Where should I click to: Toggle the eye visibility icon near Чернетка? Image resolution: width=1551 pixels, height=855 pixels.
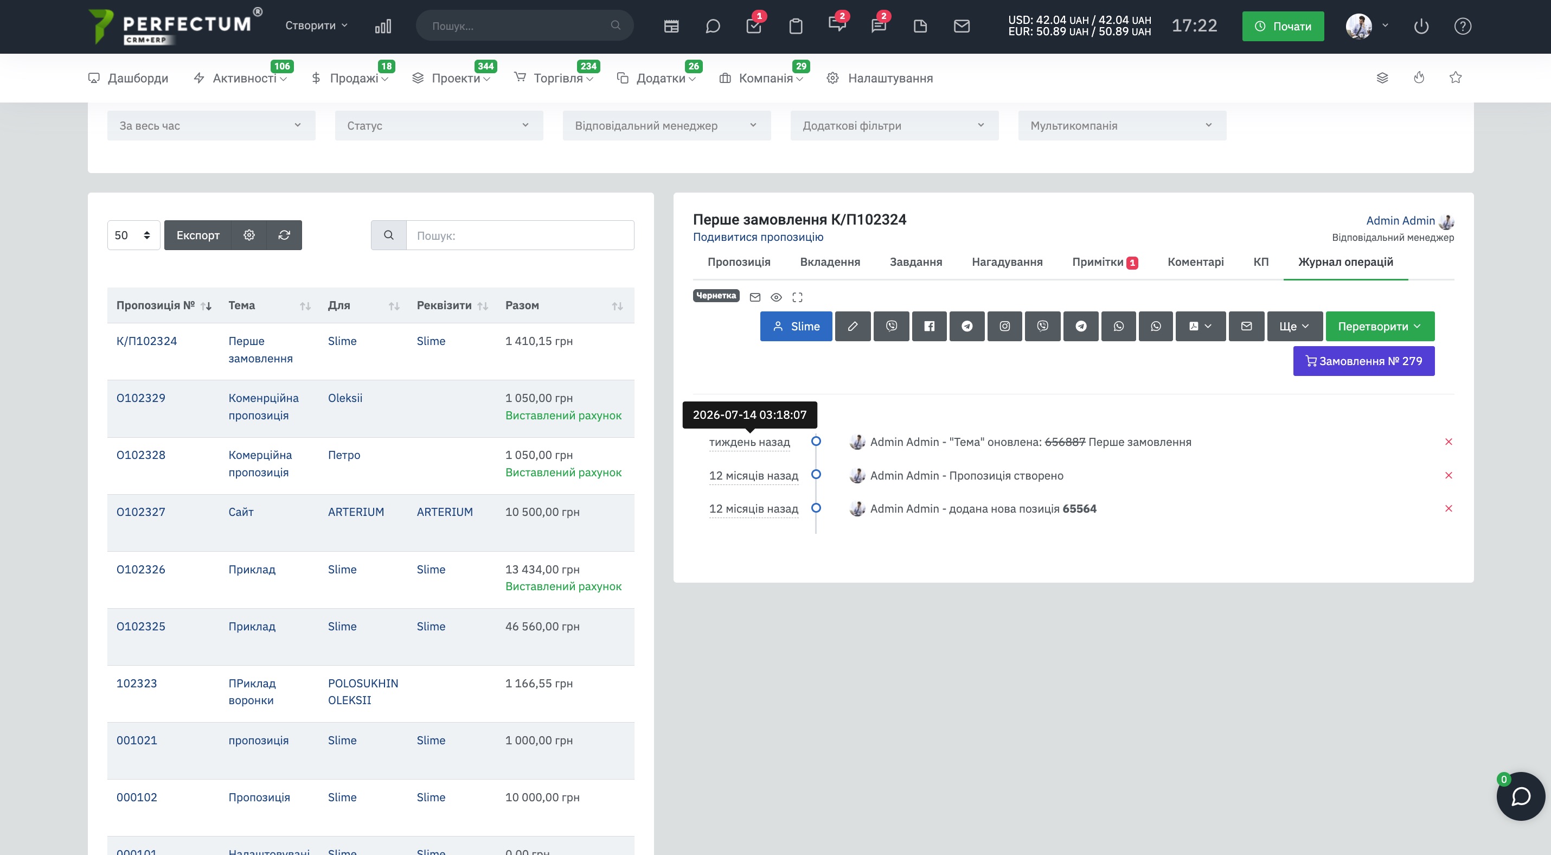pos(776,297)
